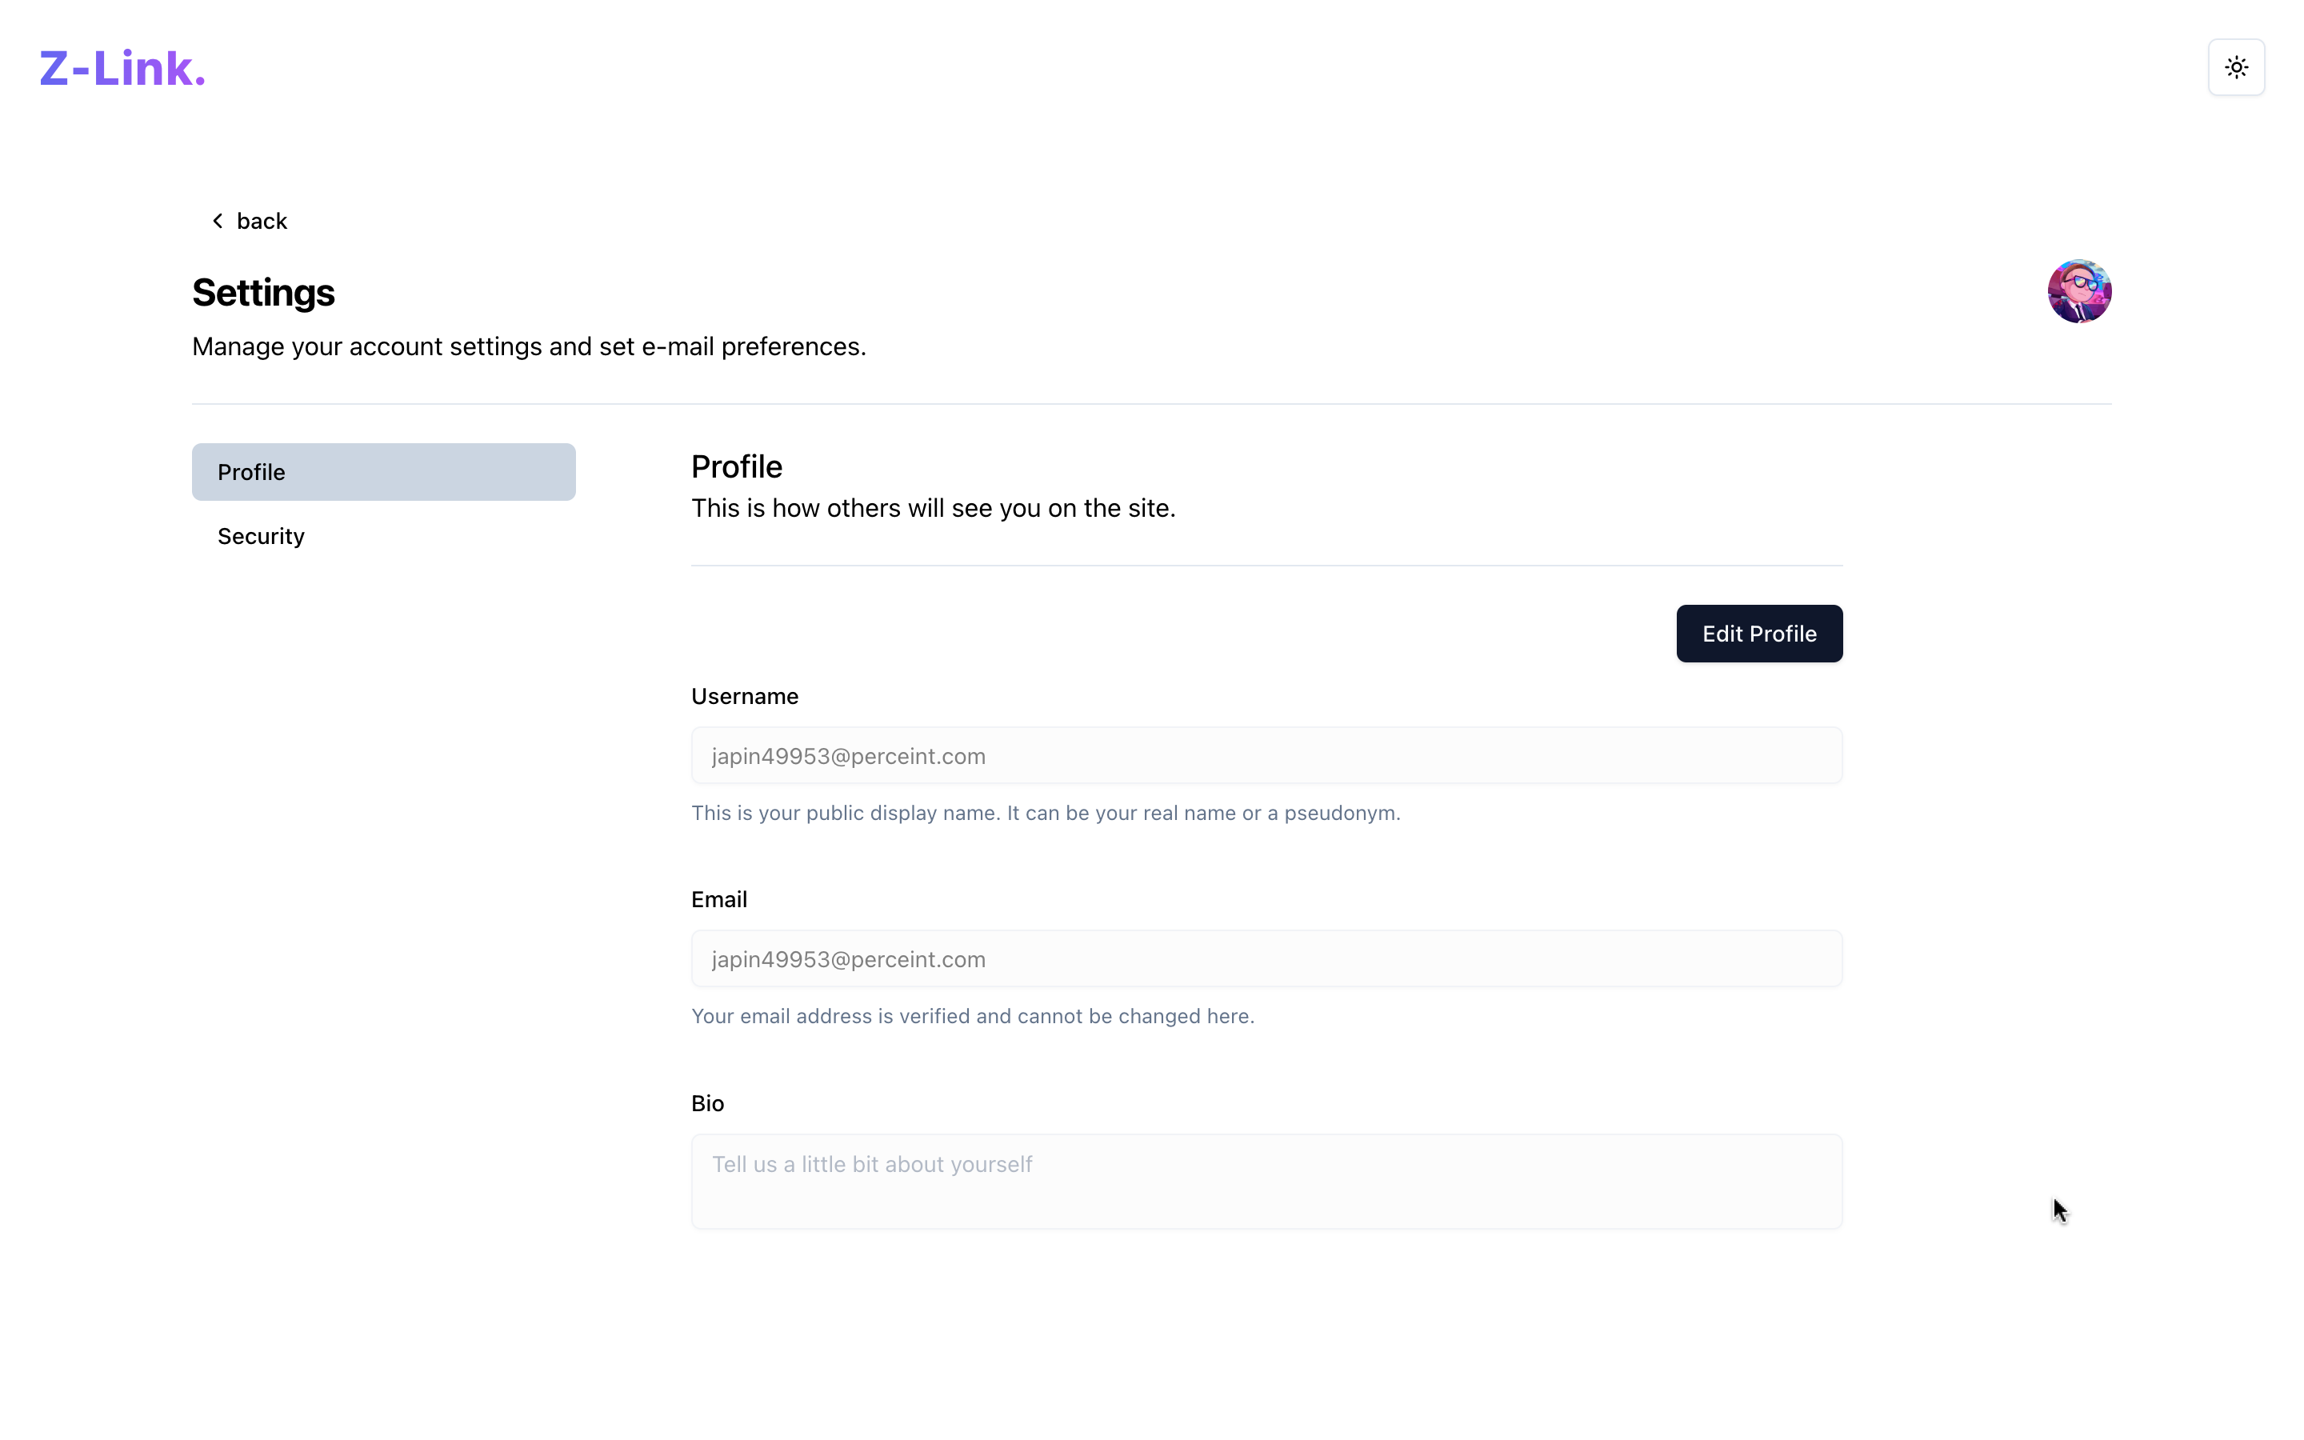Click the Profile section heading
Viewport: 2304px width, 1440px height.
pos(736,466)
